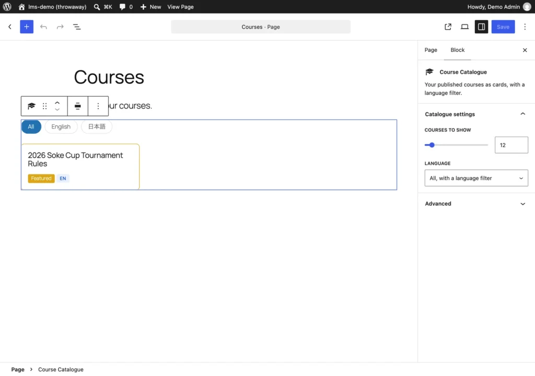Visit the lms-demo site home link
The image size is (535, 376).
tap(52, 7)
